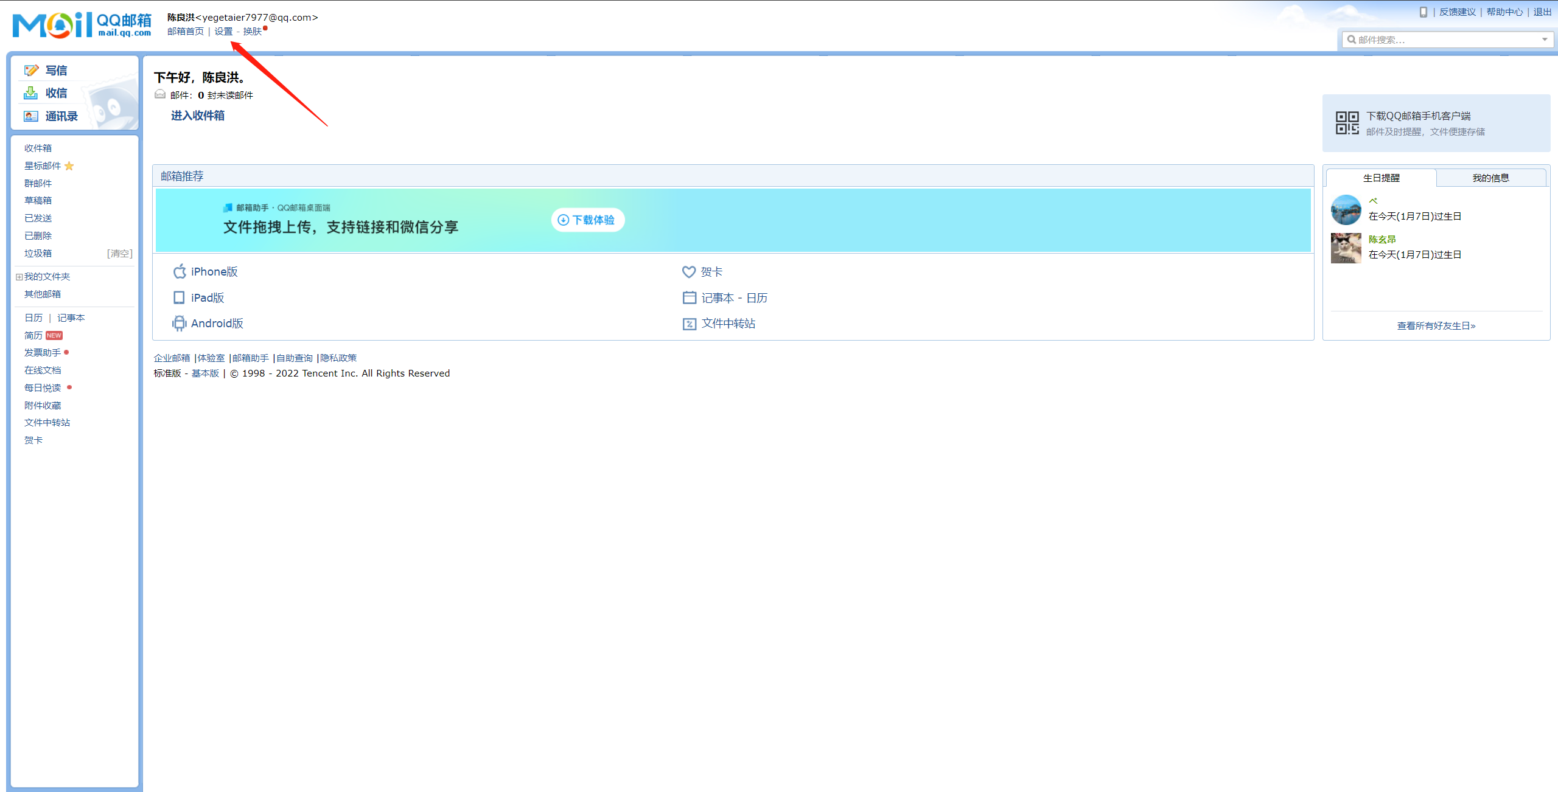Click the Apple icon beside iPhone版
Image resolution: width=1558 pixels, height=792 pixels.
(179, 271)
